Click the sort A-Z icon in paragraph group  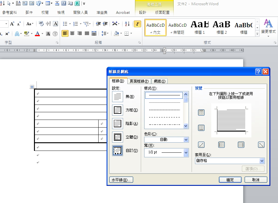coord(127,24)
